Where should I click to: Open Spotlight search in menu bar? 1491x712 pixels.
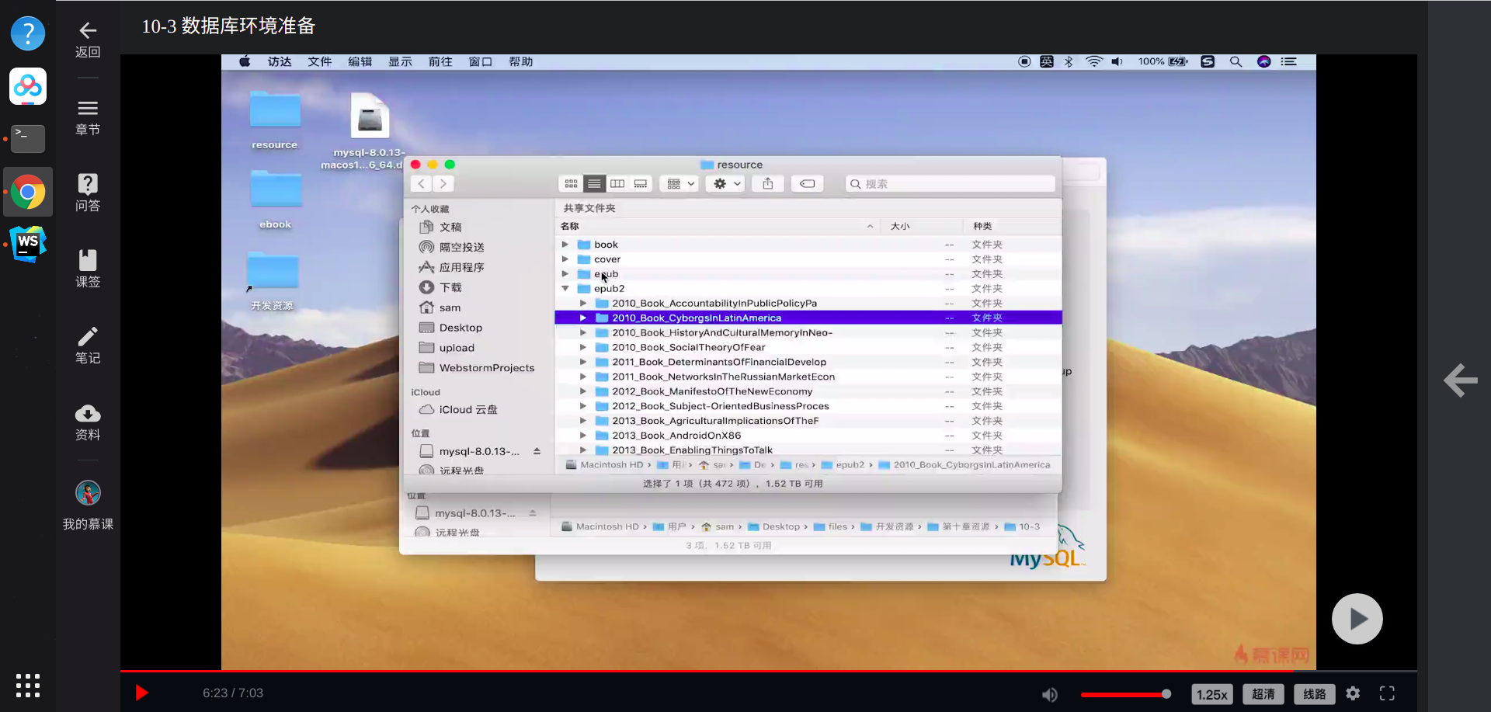(1236, 62)
